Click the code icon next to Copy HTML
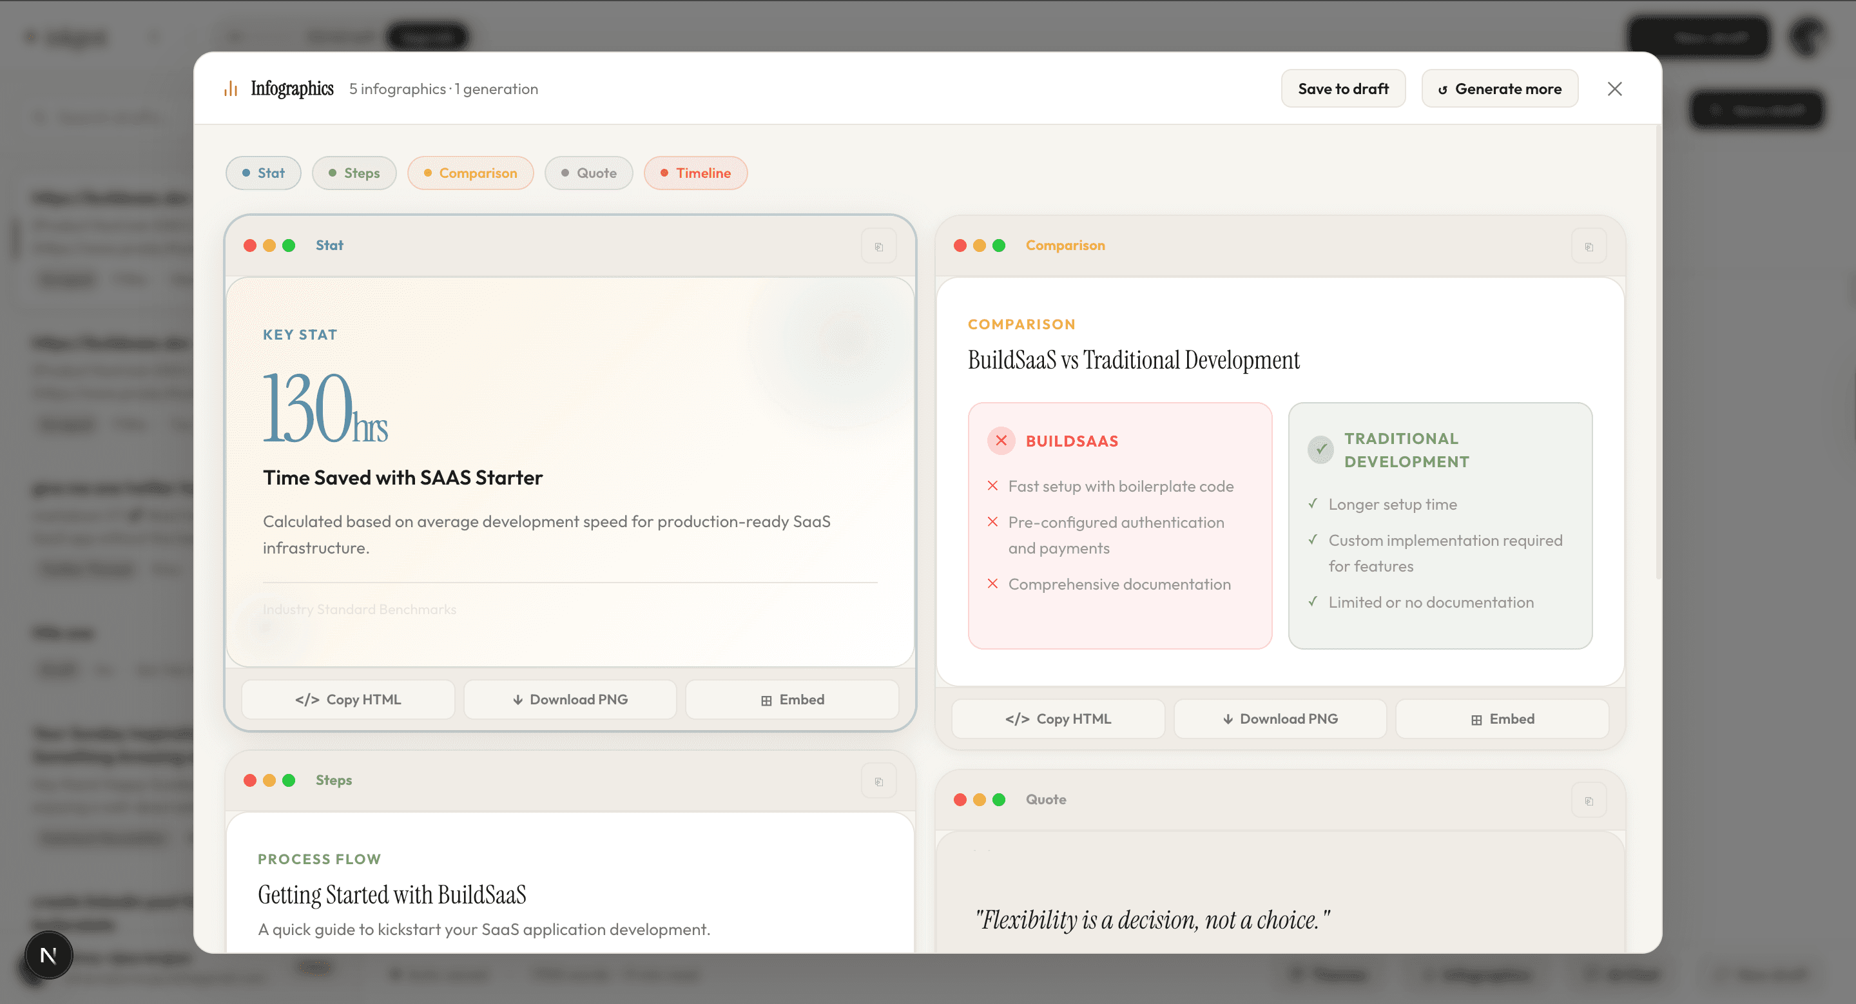 click(x=307, y=699)
